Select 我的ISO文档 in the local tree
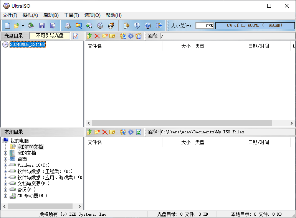 [x=30, y=147]
